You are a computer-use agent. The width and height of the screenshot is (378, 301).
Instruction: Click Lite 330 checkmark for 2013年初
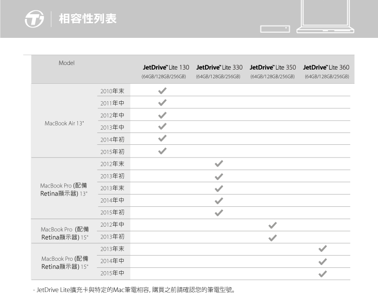pos(219,177)
